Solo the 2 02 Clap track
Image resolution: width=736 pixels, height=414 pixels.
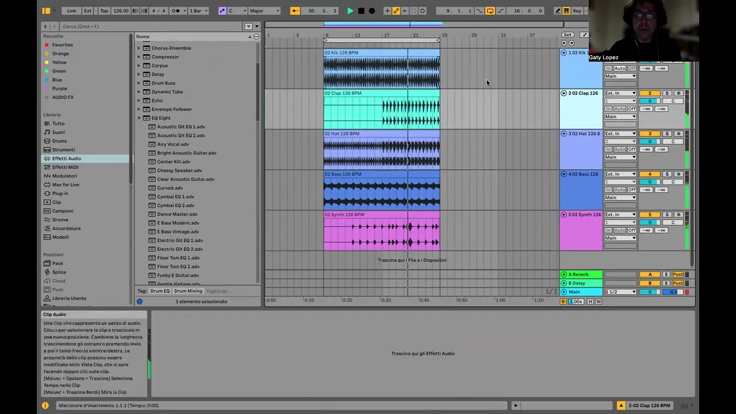point(667,93)
